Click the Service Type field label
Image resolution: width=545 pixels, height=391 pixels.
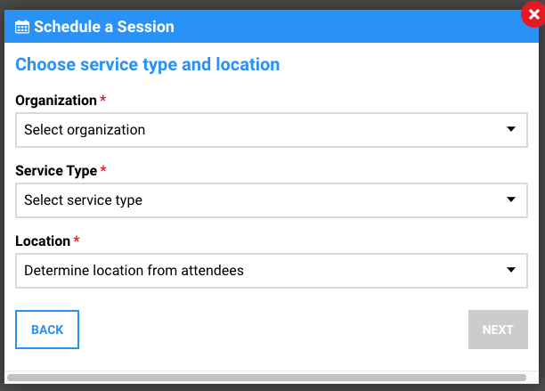(56, 171)
